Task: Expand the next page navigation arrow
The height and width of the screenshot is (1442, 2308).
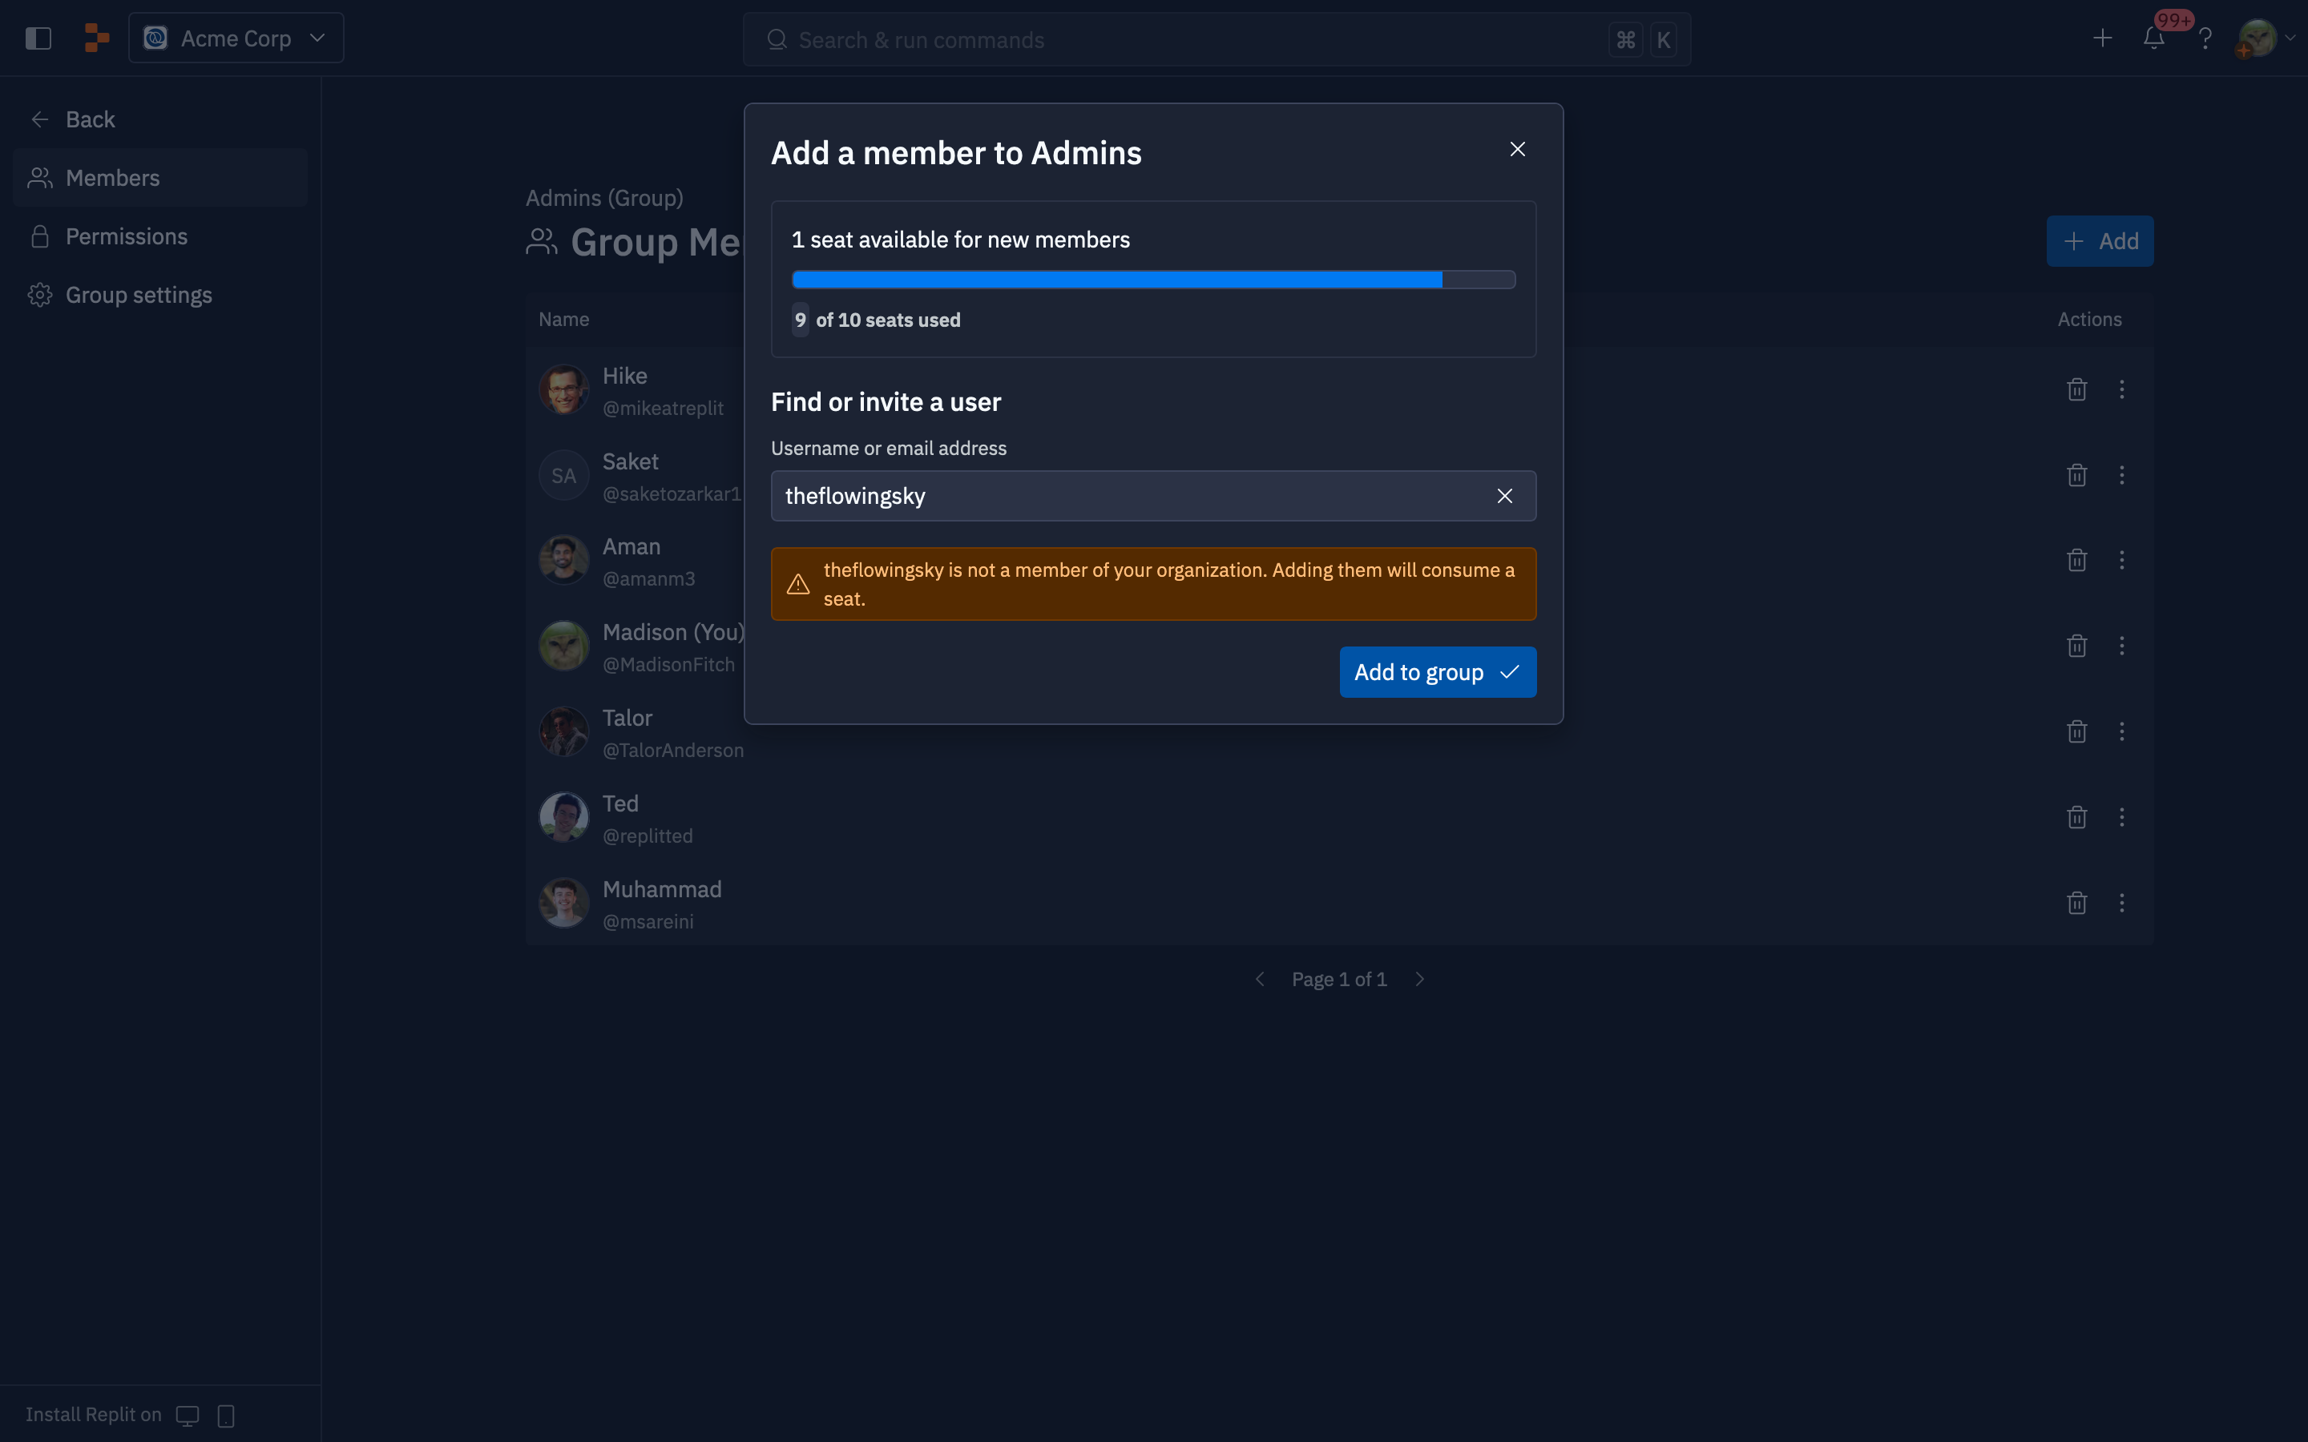Action: [x=1421, y=978]
